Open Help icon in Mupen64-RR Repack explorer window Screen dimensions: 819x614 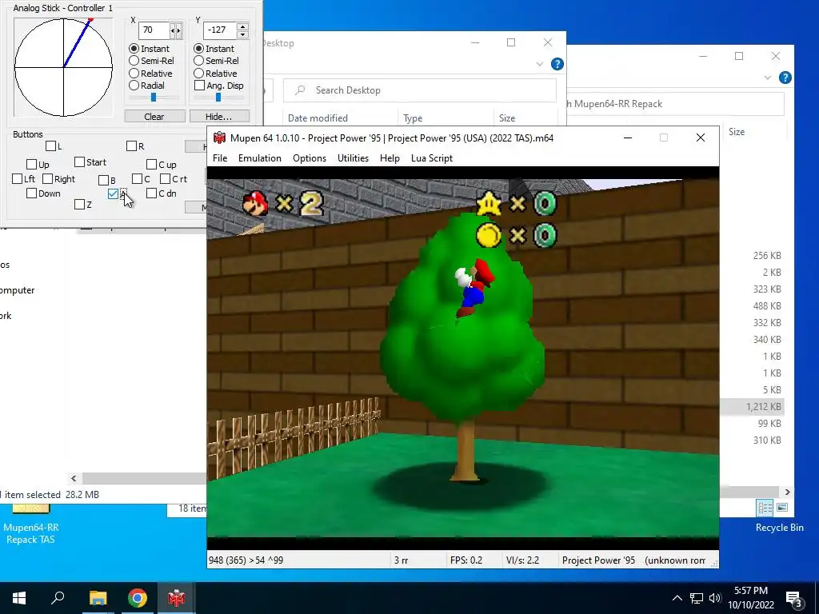click(785, 78)
